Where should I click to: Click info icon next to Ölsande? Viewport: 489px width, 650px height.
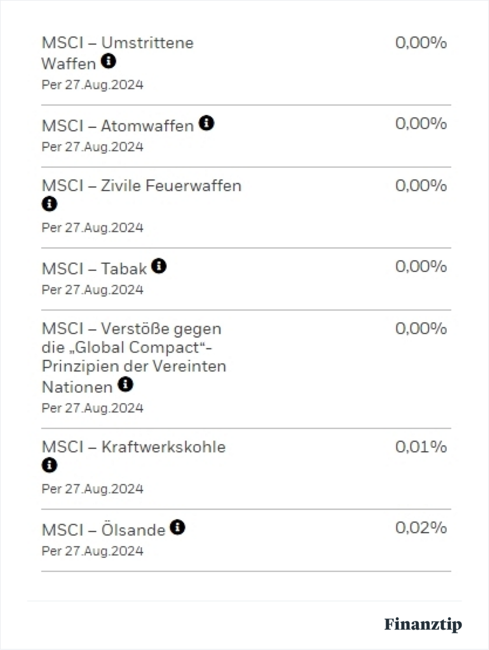coord(177,527)
